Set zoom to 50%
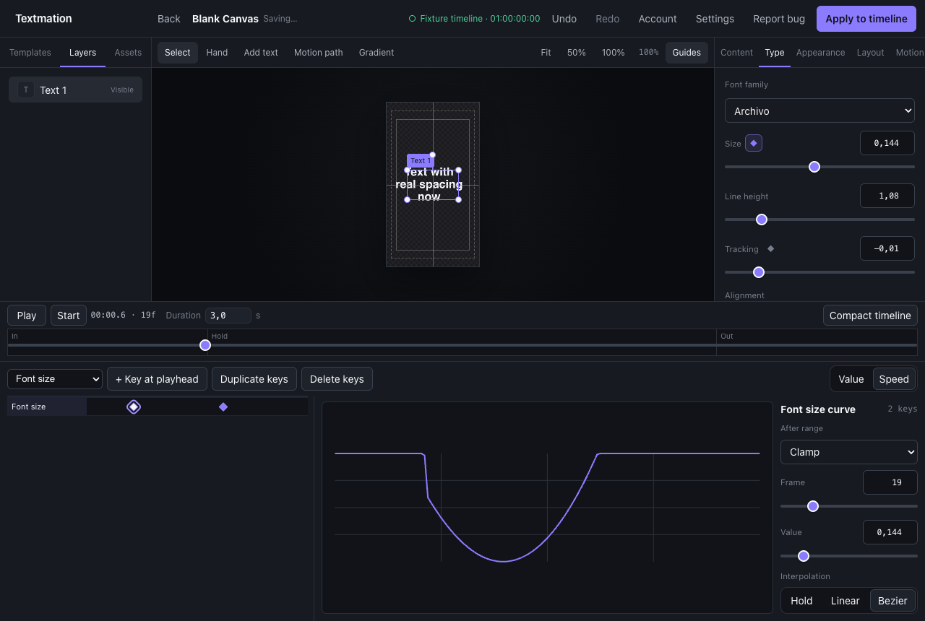This screenshot has height=621, width=925. [x=577, y=53]
